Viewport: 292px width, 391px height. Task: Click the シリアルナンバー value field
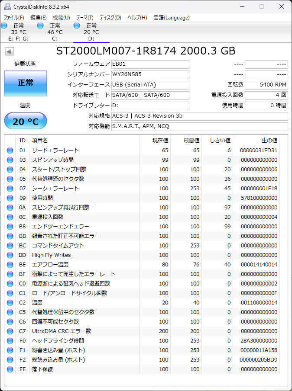[x=150, y=75]
